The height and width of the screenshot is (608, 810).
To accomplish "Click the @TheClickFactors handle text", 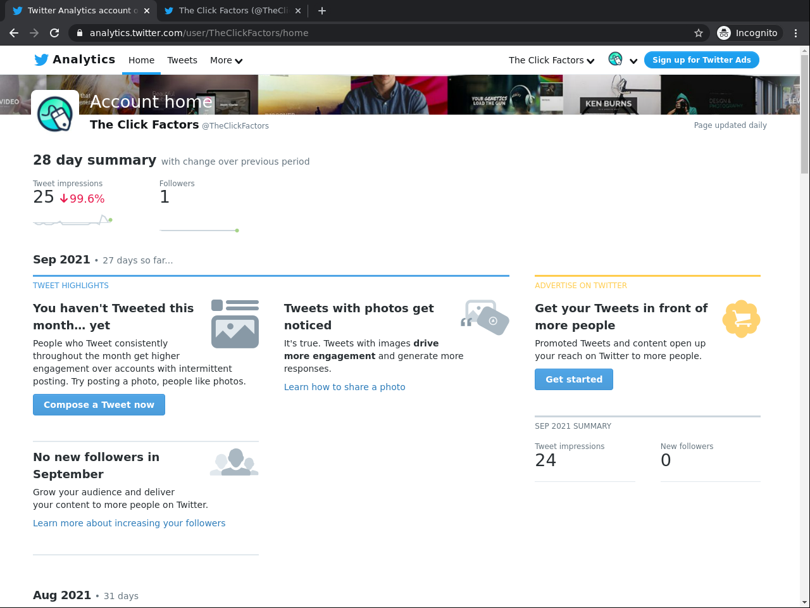I will (x=235, y=126).
